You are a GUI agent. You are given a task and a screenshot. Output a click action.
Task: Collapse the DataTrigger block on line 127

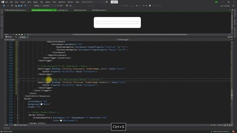pyautogui.click(x=18, y=82)
